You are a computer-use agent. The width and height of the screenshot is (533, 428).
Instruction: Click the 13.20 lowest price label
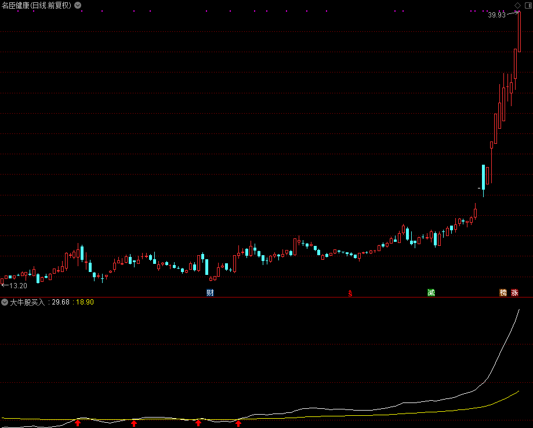point(19,286)
